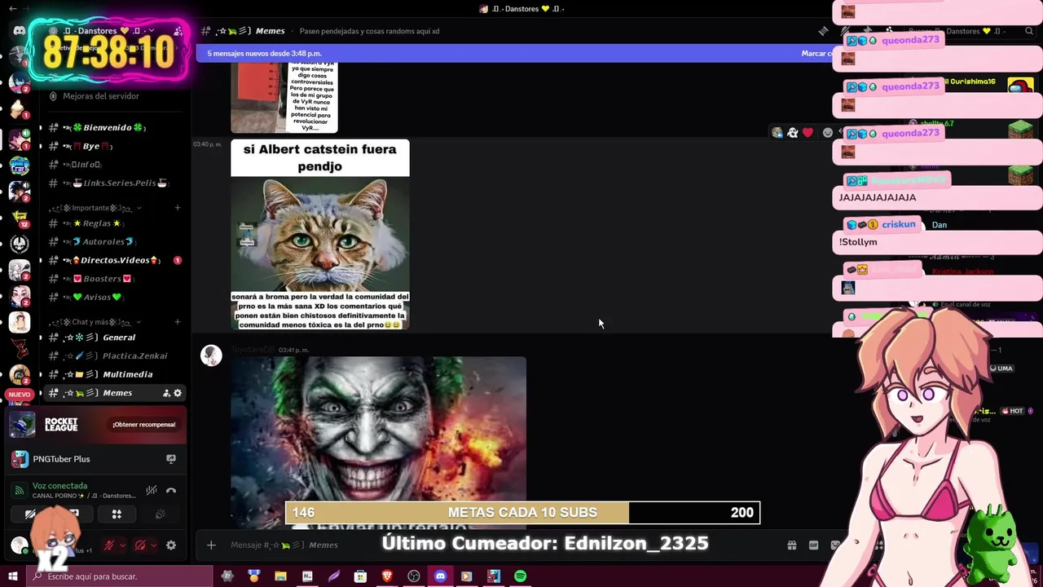This screenshot has height=587, width=1043.
Task: Click the avatar of the Joker message sender
Action: tap(211, 355)
